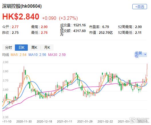Click the 市值 value 252.76亿
151x125 pixels.
[106, 33]
